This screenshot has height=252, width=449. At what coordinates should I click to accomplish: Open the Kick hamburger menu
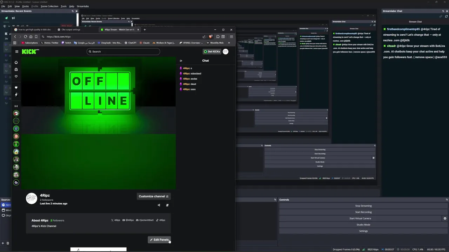[x=16, y=51]
